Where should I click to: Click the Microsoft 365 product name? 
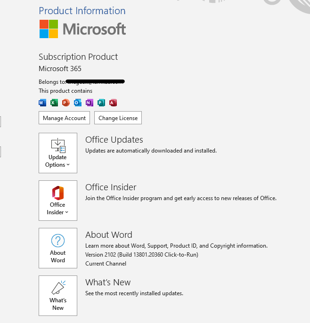click(60, 69)
